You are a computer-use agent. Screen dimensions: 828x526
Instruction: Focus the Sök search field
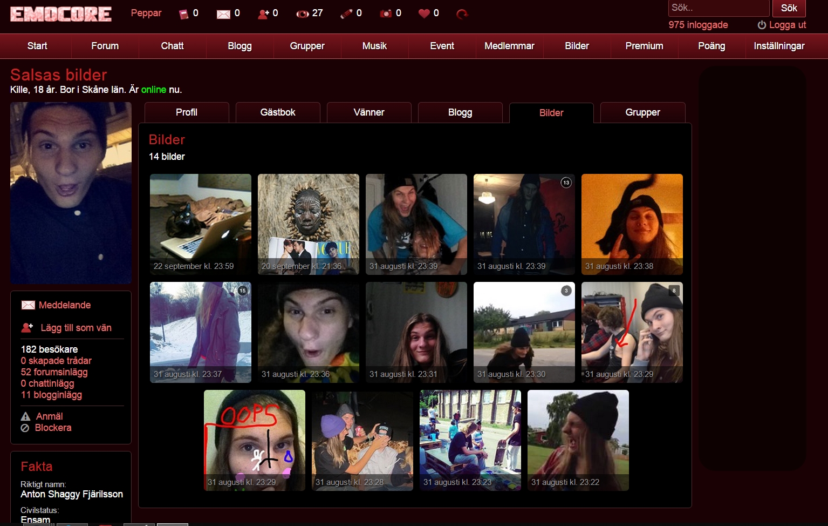pyautogui.click(x=718, y=8)
